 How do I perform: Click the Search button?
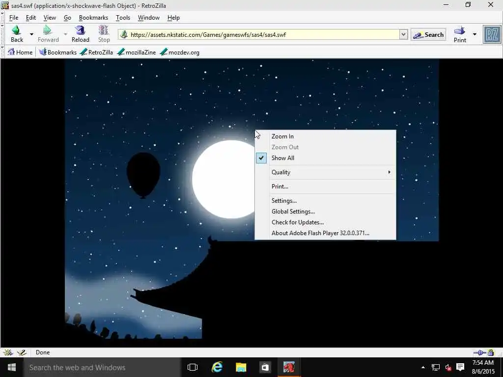pyautogui.click(x=428, y=35)
